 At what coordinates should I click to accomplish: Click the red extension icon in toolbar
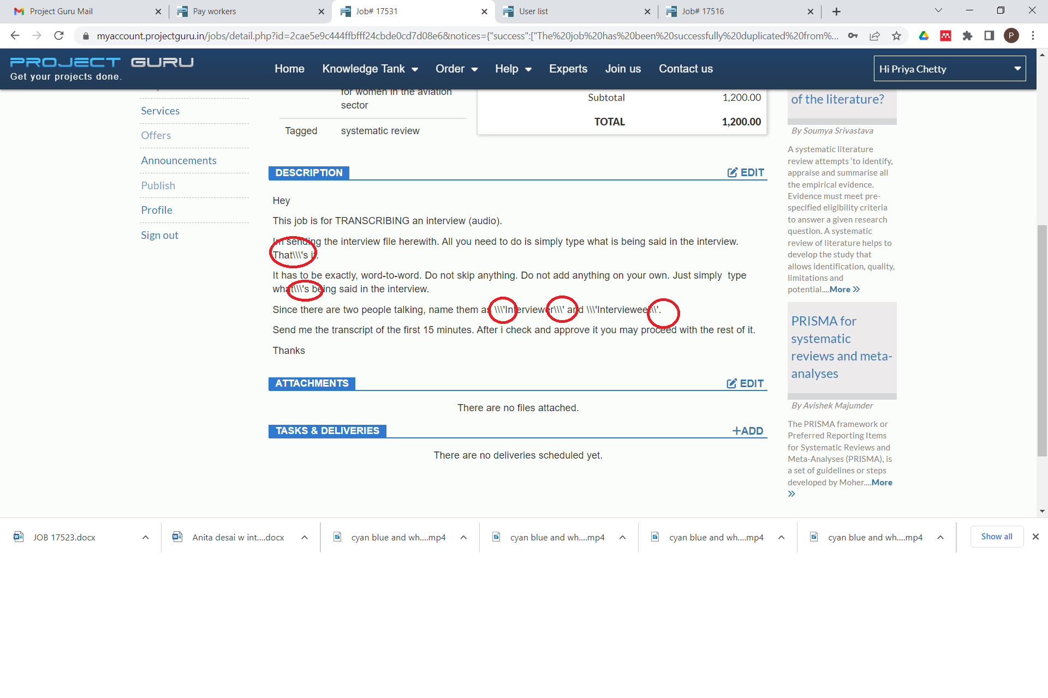pos(945,36)
